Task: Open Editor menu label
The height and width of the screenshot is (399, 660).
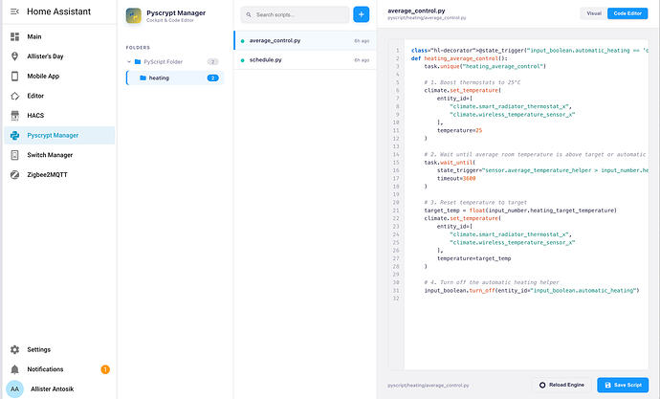Action: pos(35,96)
